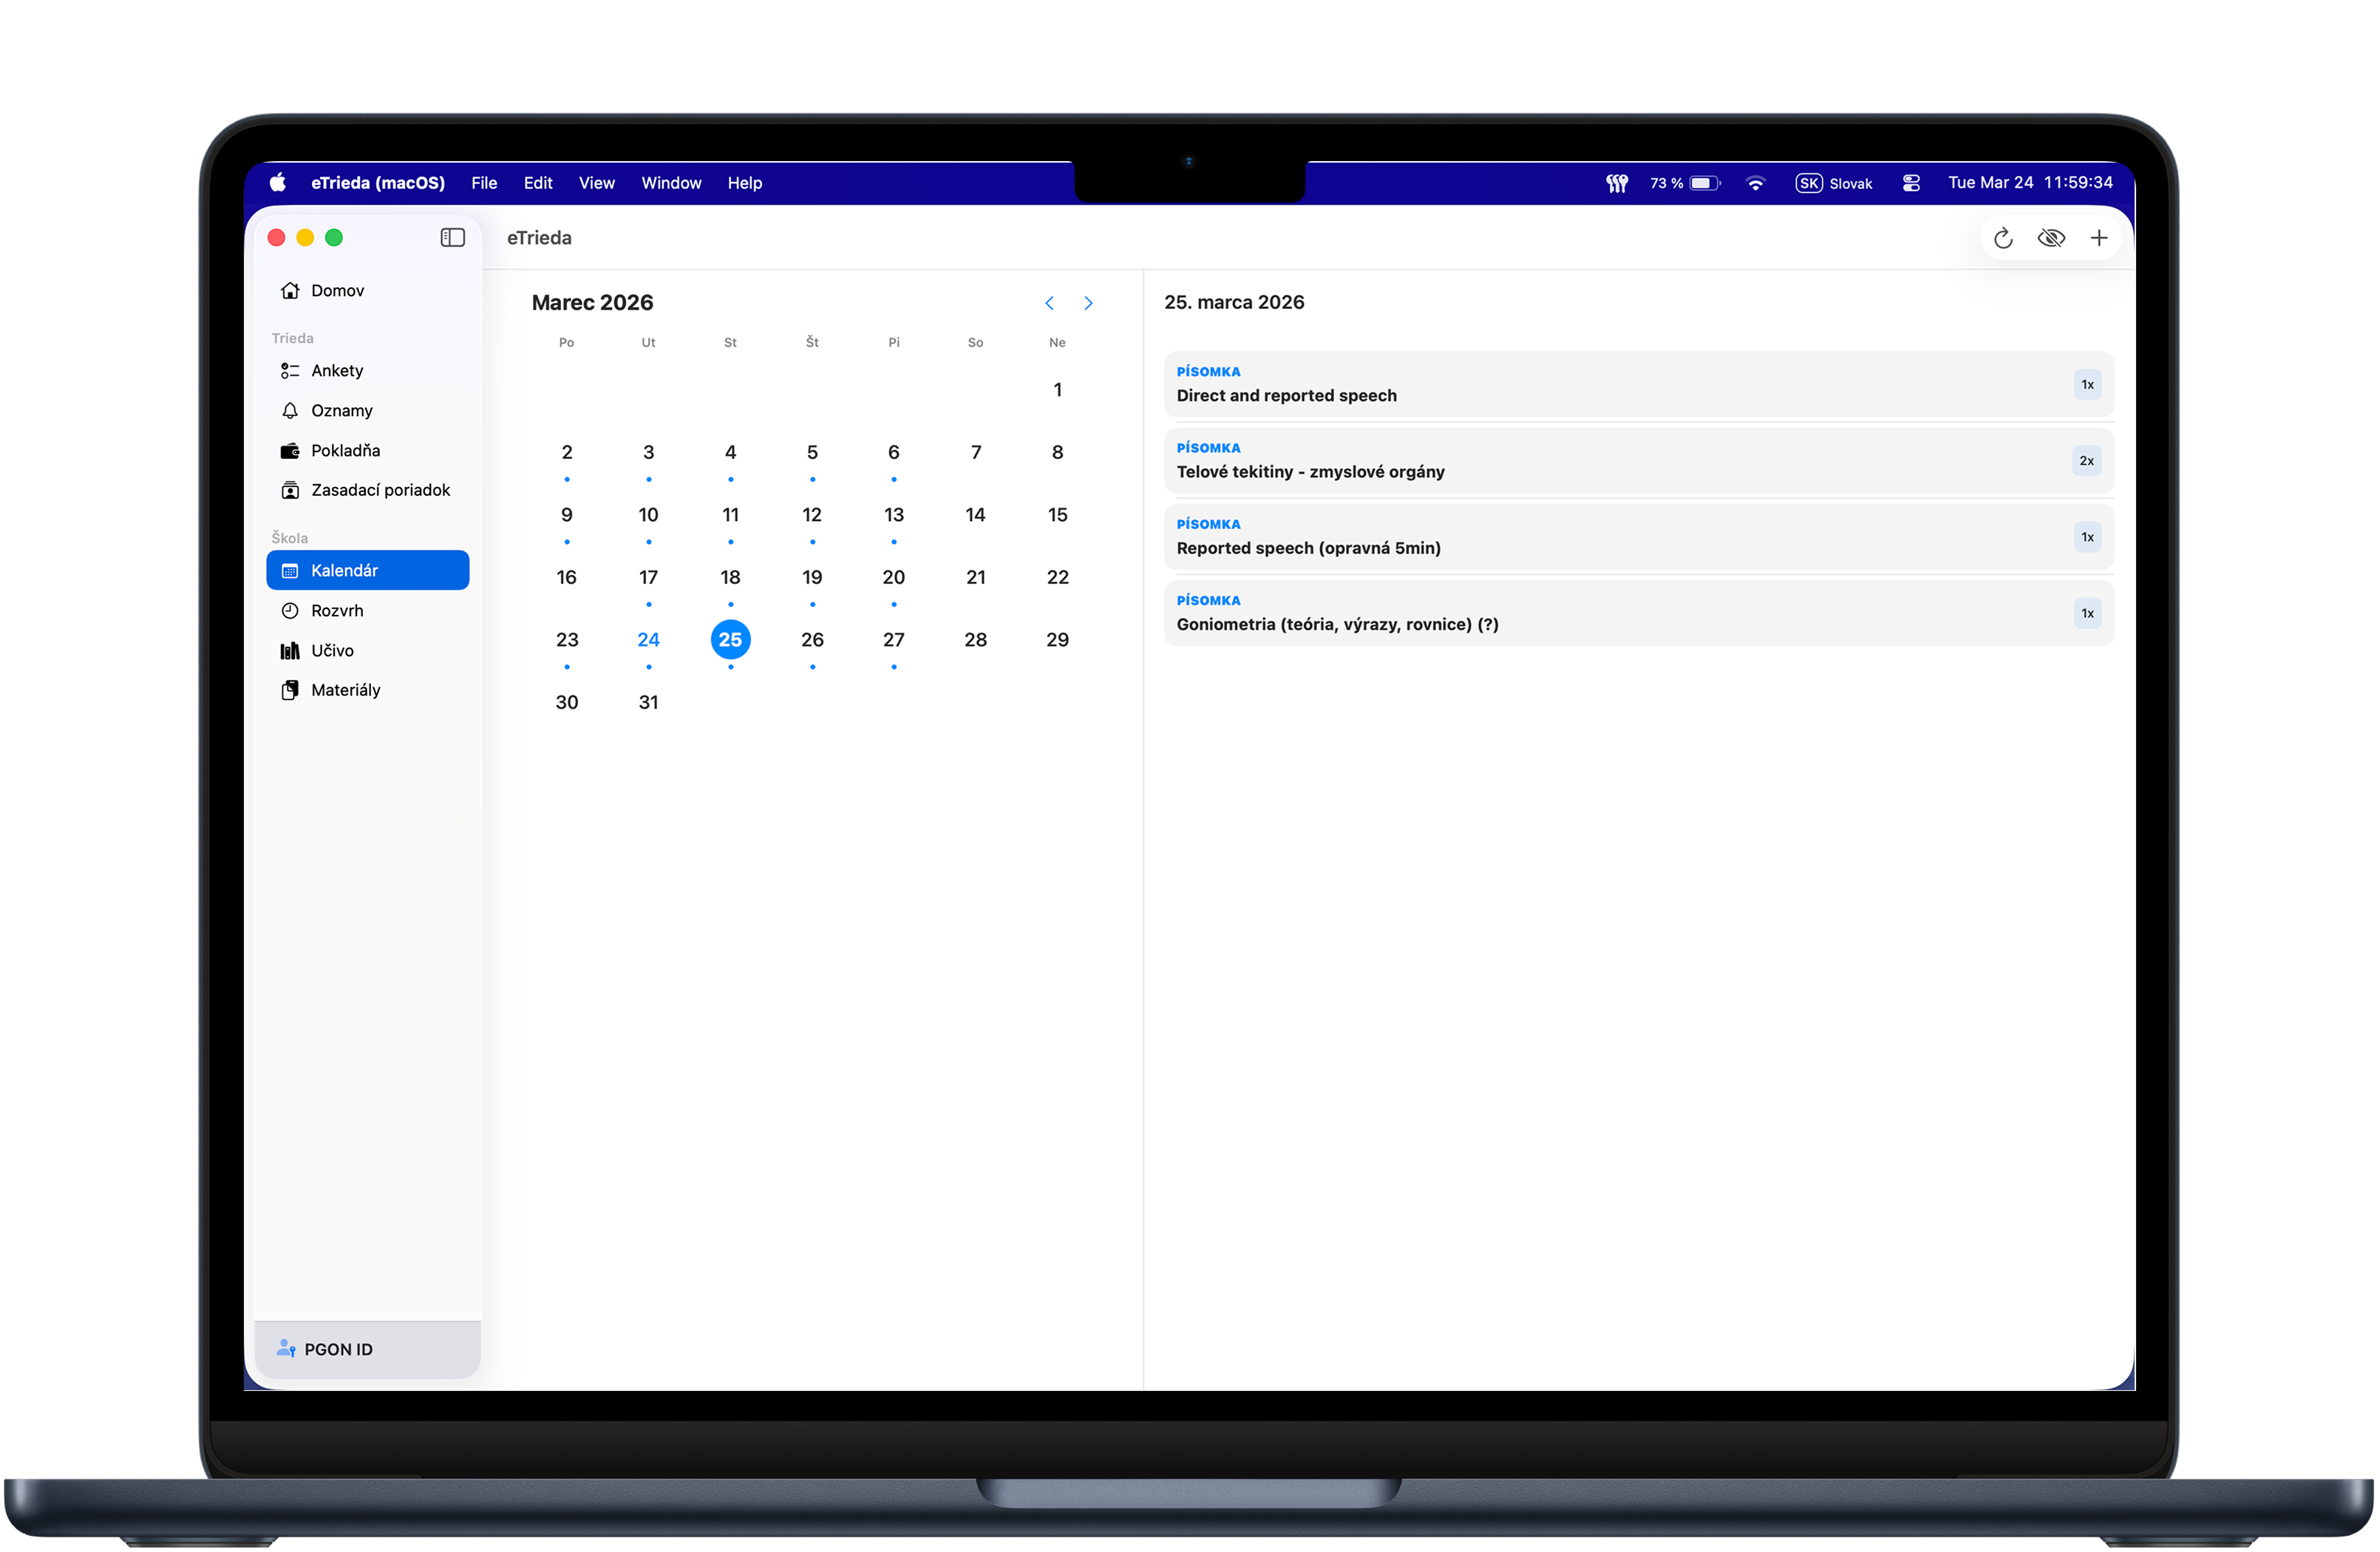2380x1552 pixels.
Task: Toggle hidden events with crossed-eye icon
Action: click(2051, 238)
